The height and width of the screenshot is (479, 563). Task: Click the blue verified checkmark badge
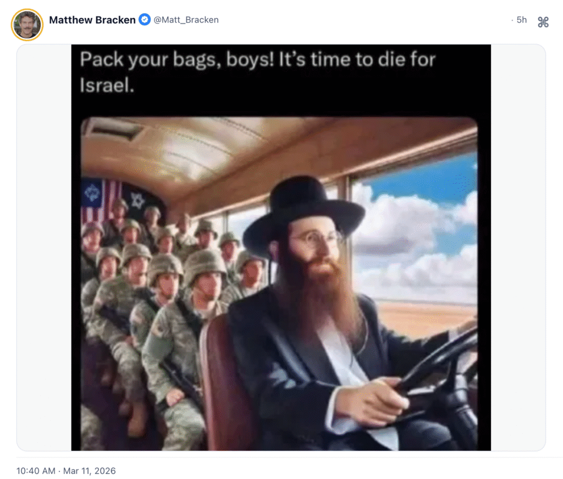click(145, 19)
